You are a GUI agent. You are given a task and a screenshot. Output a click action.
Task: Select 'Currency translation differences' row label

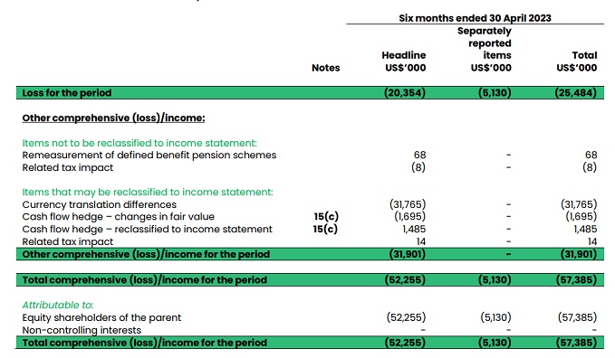pos(100,204)
